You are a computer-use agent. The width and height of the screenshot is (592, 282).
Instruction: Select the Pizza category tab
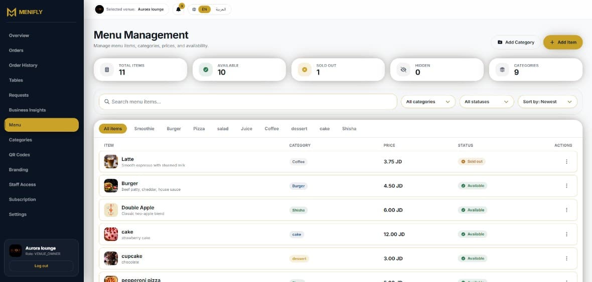[x=199, y=129]
